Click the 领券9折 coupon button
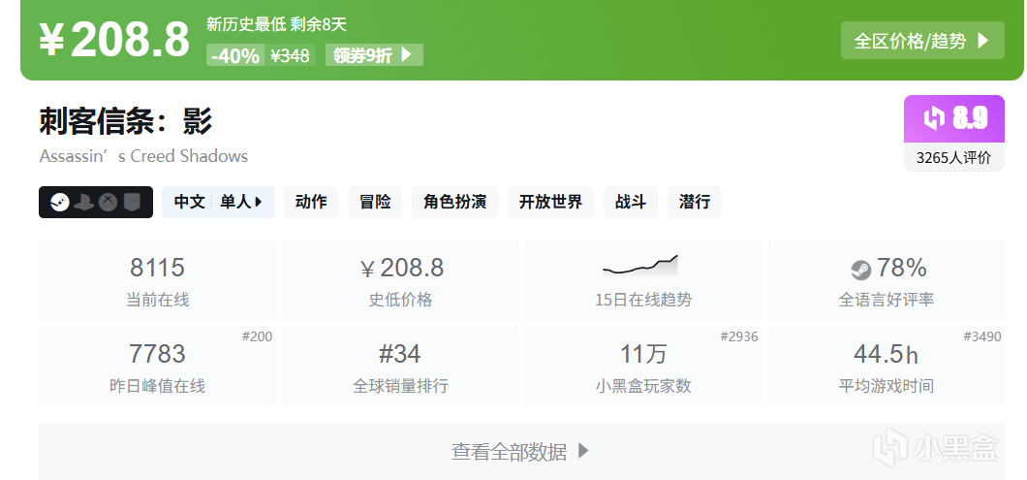This screenshot has height=480, width=1027. click(374, 55)
